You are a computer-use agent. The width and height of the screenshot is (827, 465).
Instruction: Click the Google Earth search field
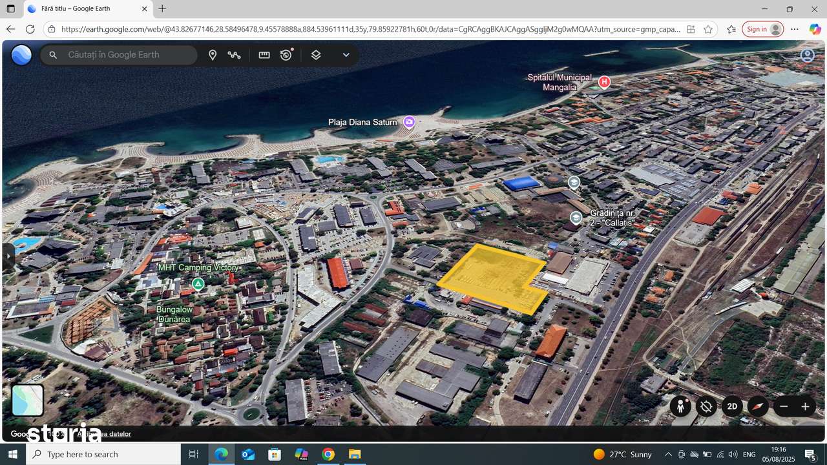[120, 54]
